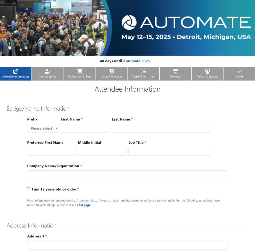Open the Review Information step label

[x=143, y=77]
